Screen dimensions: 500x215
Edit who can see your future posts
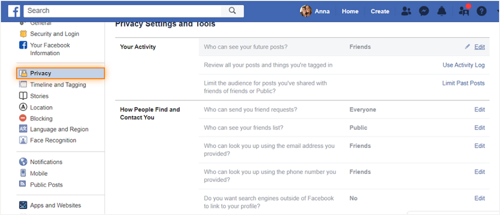(480, 47)
